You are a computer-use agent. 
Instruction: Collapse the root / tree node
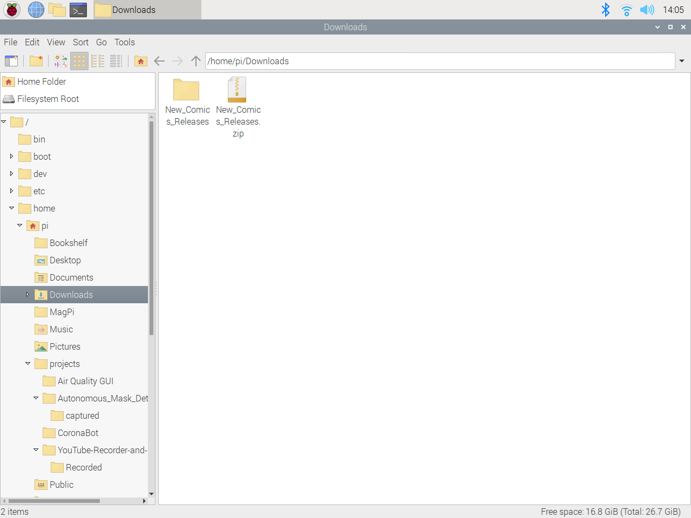coord(4,122)
